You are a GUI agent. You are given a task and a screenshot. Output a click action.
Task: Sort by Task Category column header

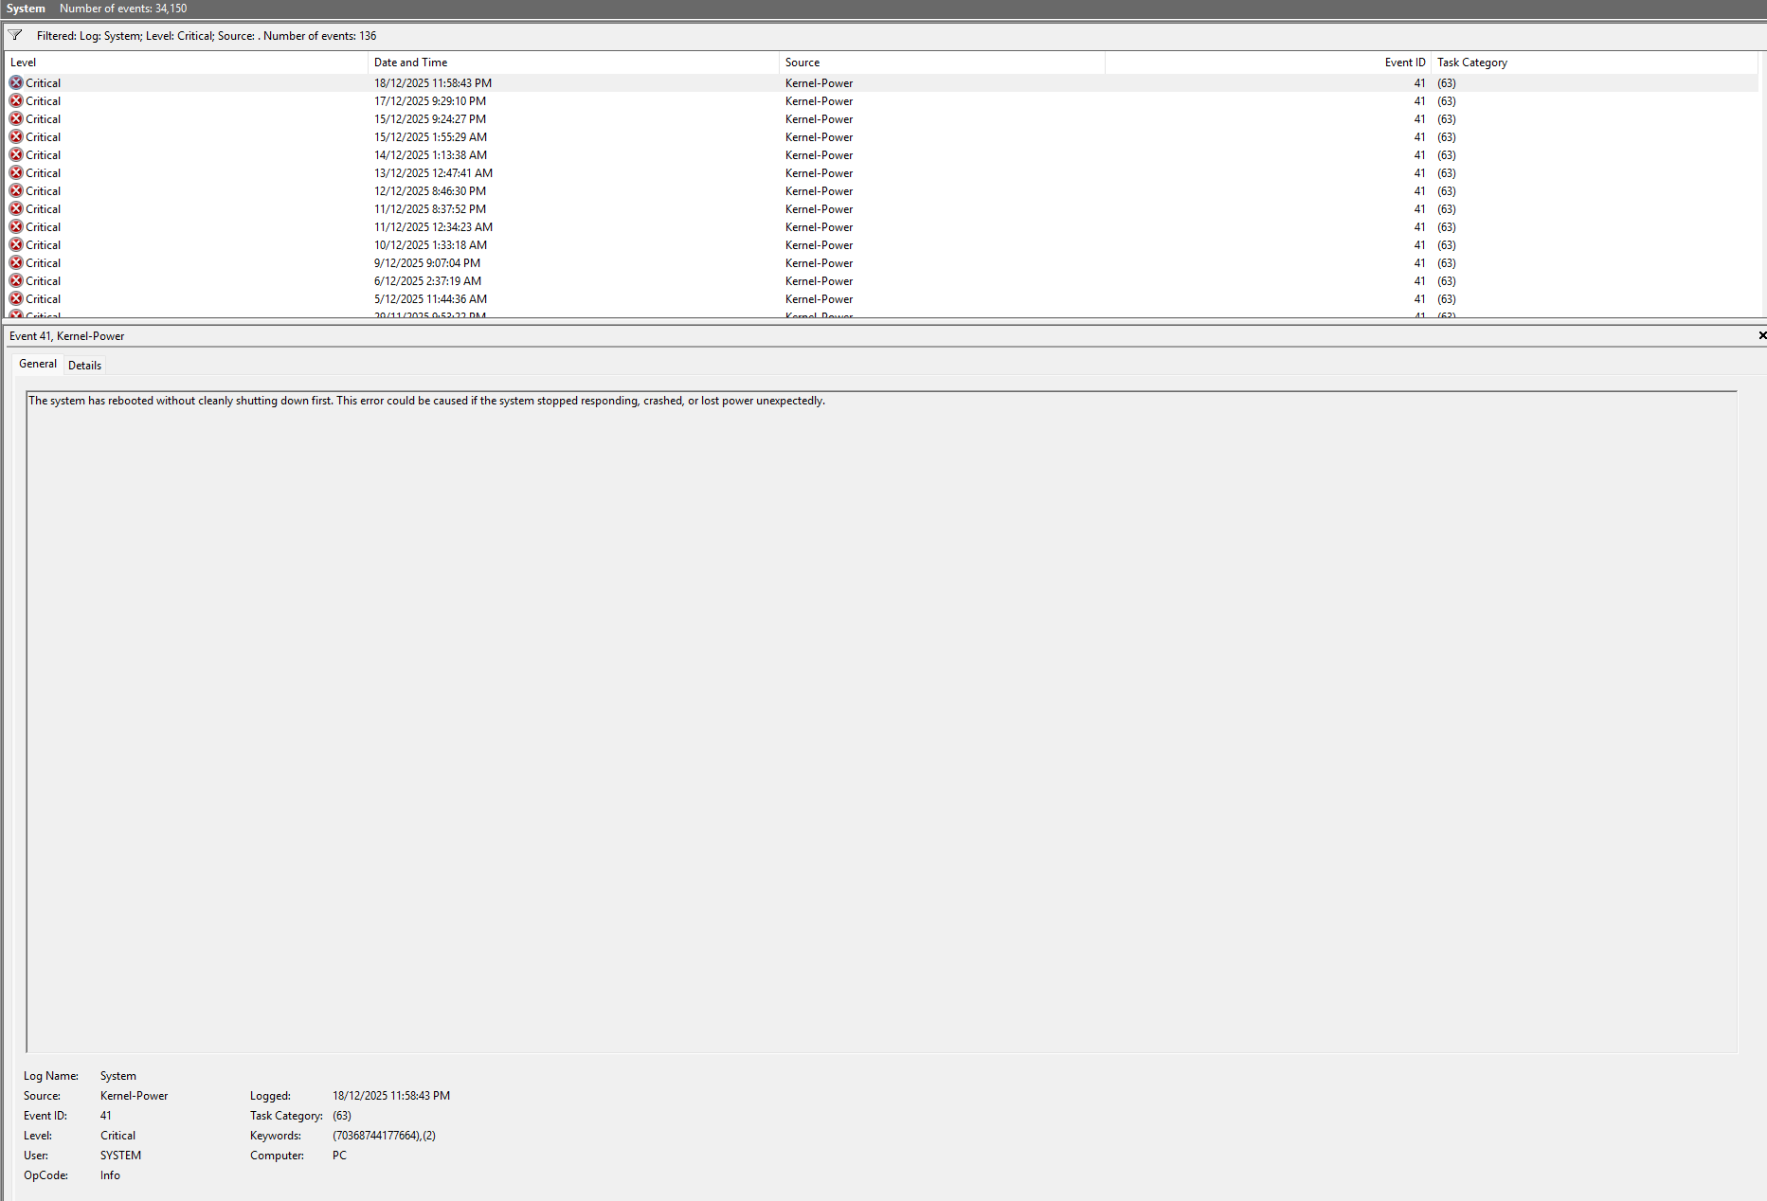[x=1595, y=63]
